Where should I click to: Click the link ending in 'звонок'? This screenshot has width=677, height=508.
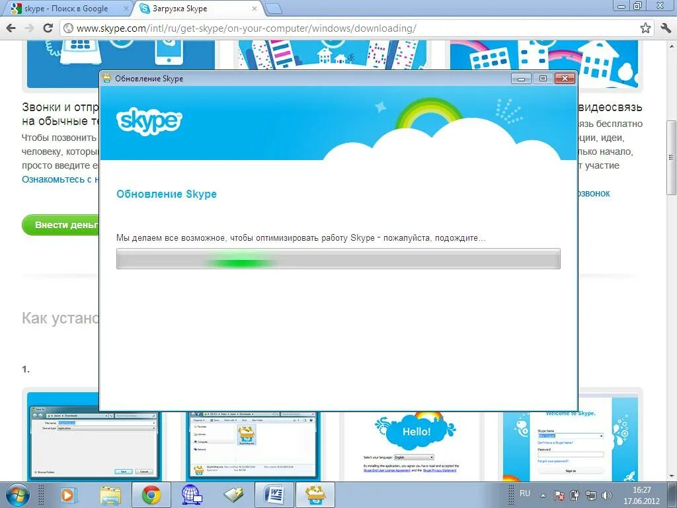click(x=594, y=194)
